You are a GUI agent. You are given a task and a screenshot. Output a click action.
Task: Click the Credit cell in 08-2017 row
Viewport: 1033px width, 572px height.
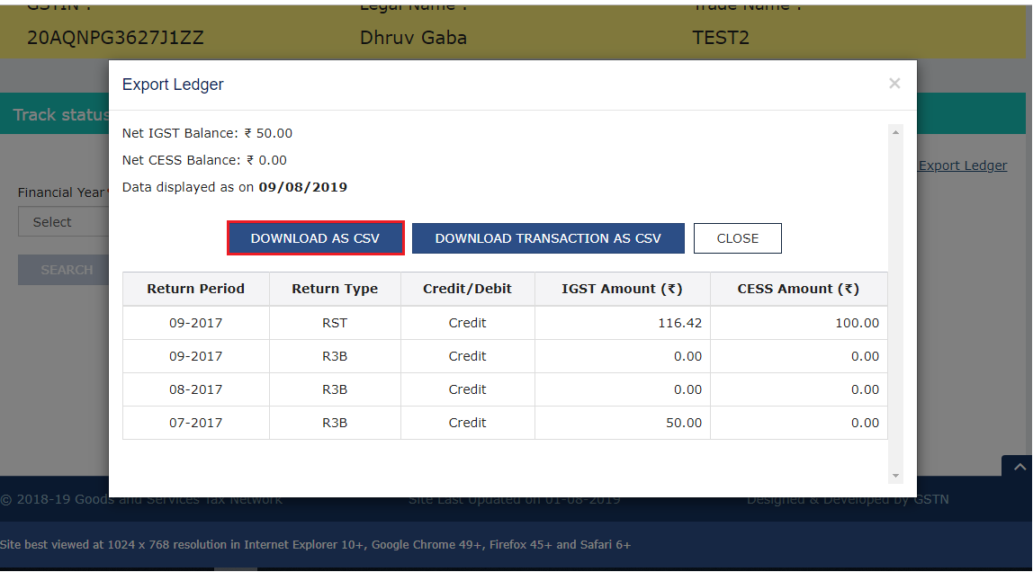tap(467, 389)
